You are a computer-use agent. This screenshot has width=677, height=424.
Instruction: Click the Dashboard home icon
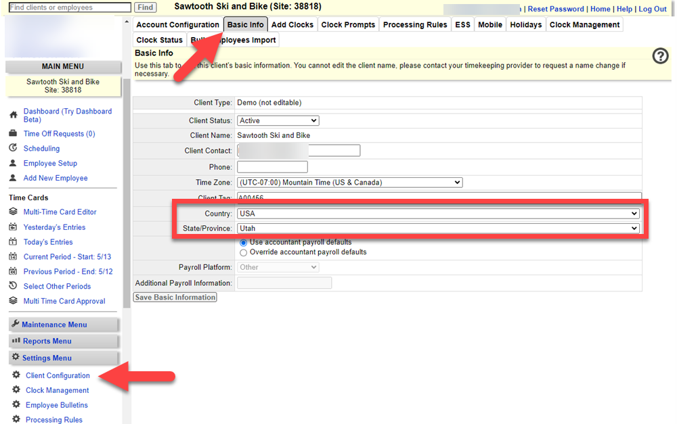tap(13, 116)
